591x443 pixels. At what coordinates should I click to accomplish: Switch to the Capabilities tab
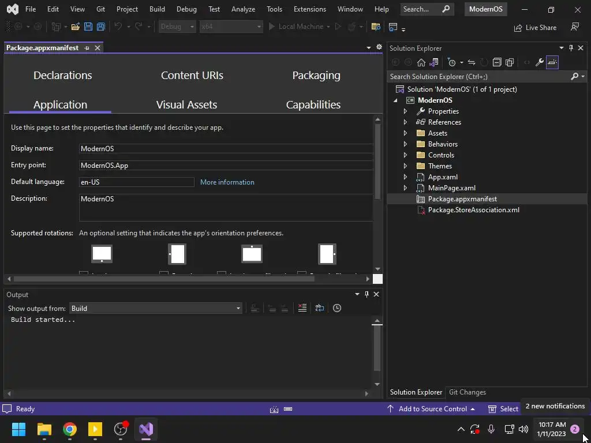313,105
